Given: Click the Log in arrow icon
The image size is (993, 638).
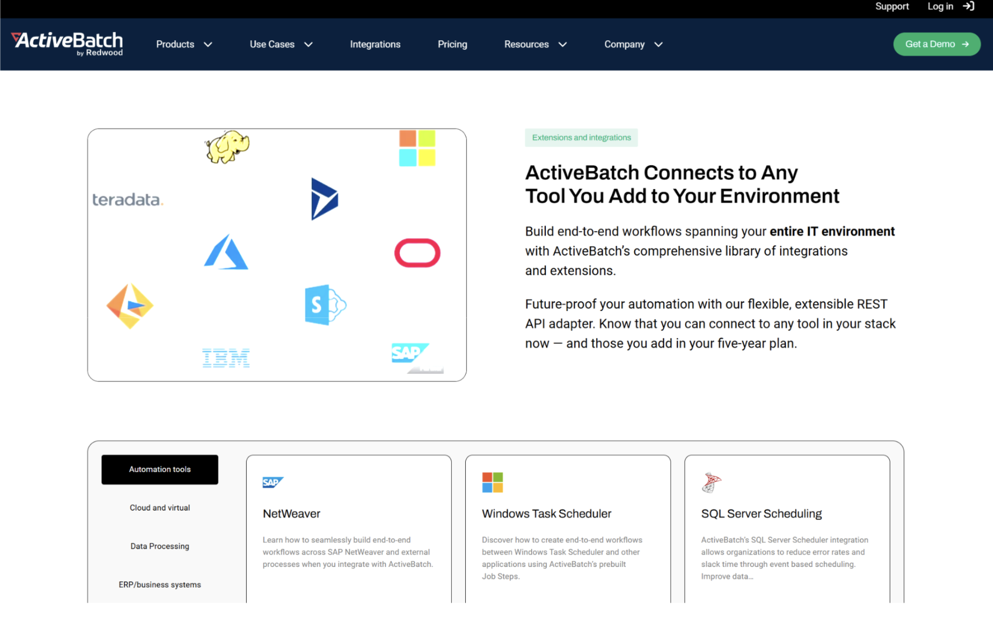Looking at the screenshot, I should (x=968, y=7).
